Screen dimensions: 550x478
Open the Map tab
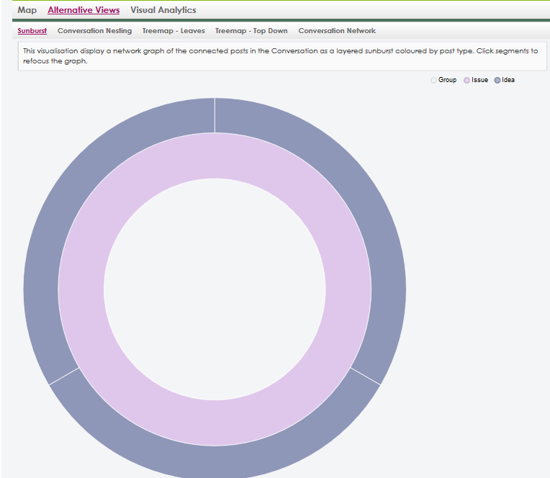click(x=27, y=10)
